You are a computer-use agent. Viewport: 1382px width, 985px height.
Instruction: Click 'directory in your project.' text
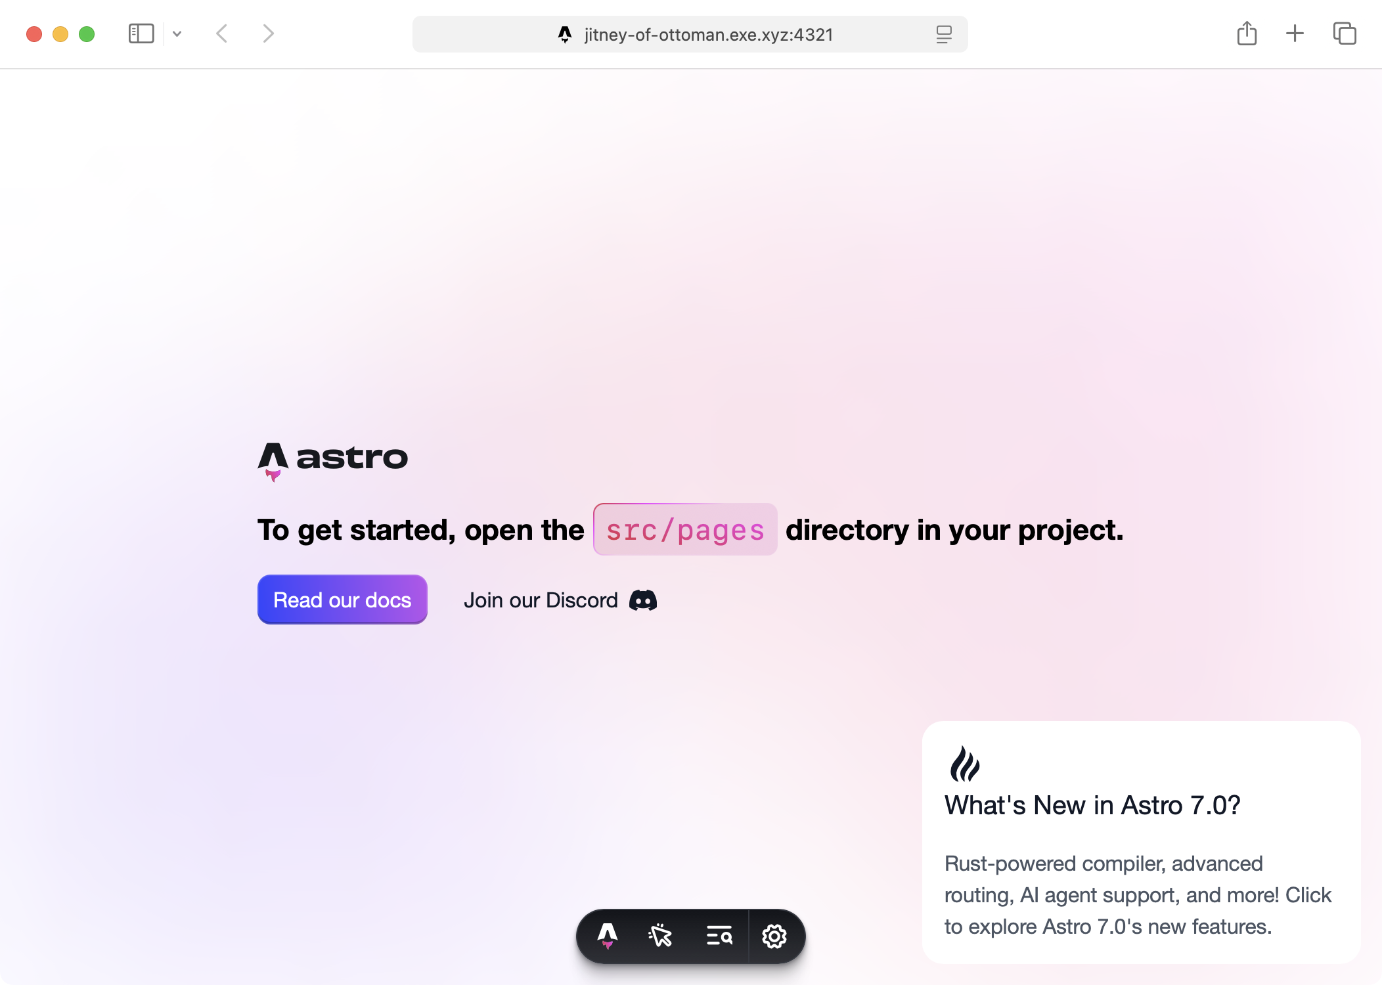tap(954, 530)
